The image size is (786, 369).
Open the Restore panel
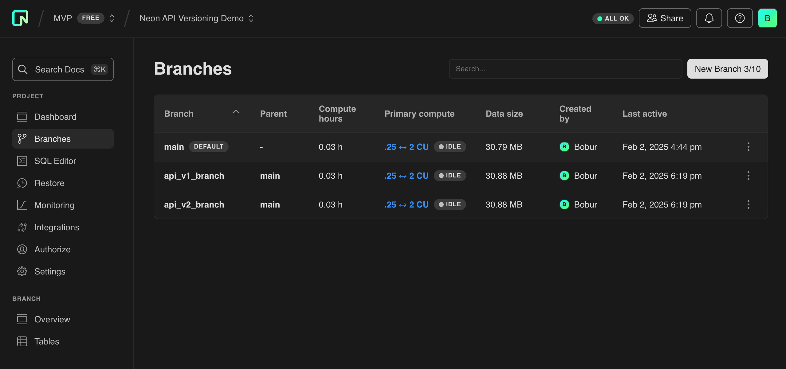coord(49,183)
